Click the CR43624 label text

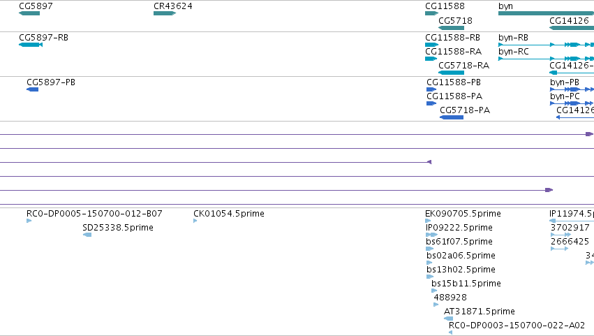pos(172,6)
